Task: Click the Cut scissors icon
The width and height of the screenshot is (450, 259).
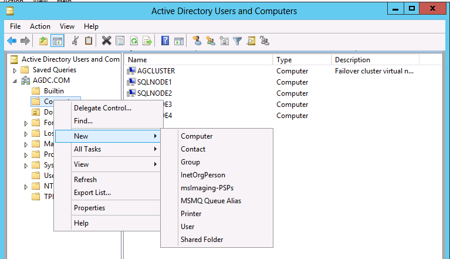Action: 75,41
